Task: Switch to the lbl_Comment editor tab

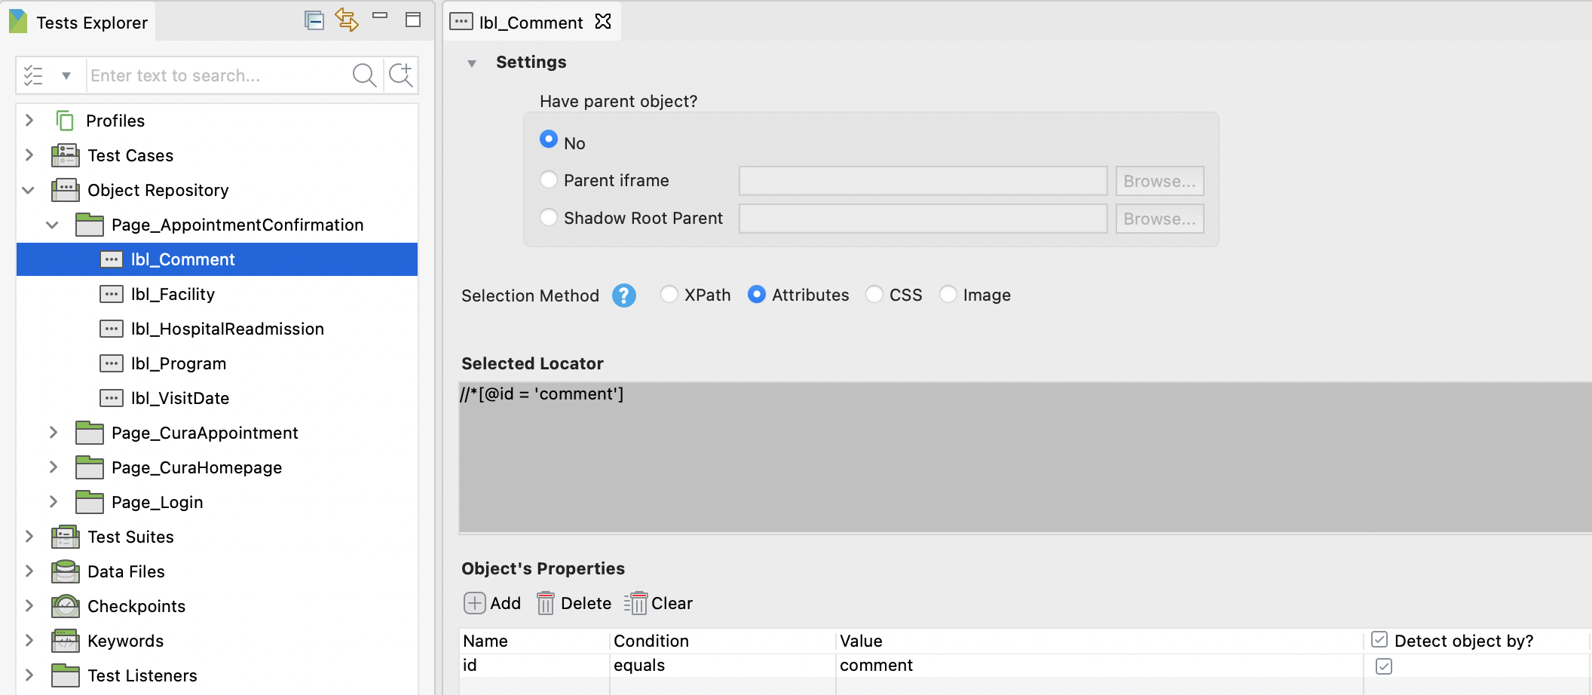Action: tap(530, 23)
